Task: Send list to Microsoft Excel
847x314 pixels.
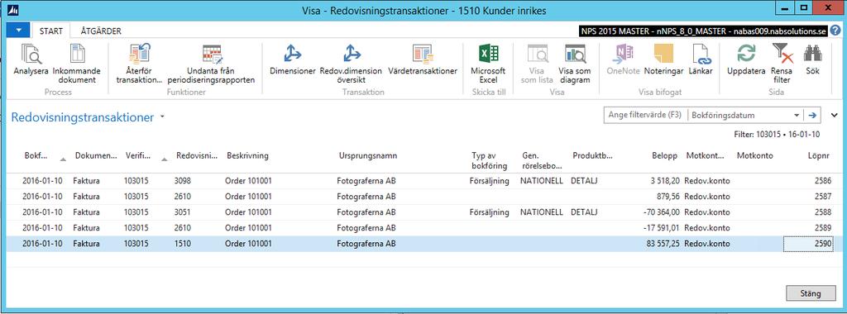Action: tap(488, 64)
